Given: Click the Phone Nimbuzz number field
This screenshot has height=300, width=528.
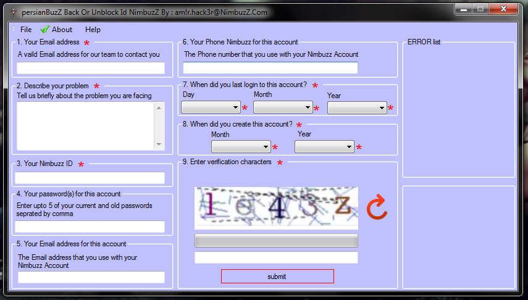Looking at the screenshot, I should pyautogui.click(x=270, y=68).
